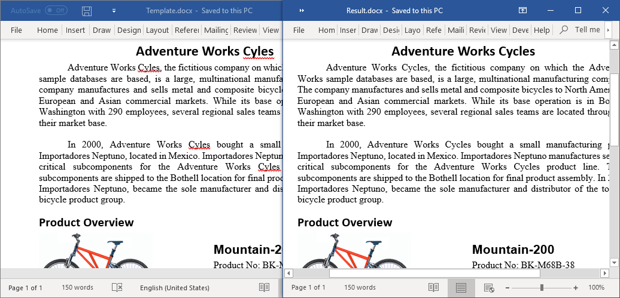
Task: Click Page 1 of 1 in Template.docx status bar
Action: pos(25,288)
